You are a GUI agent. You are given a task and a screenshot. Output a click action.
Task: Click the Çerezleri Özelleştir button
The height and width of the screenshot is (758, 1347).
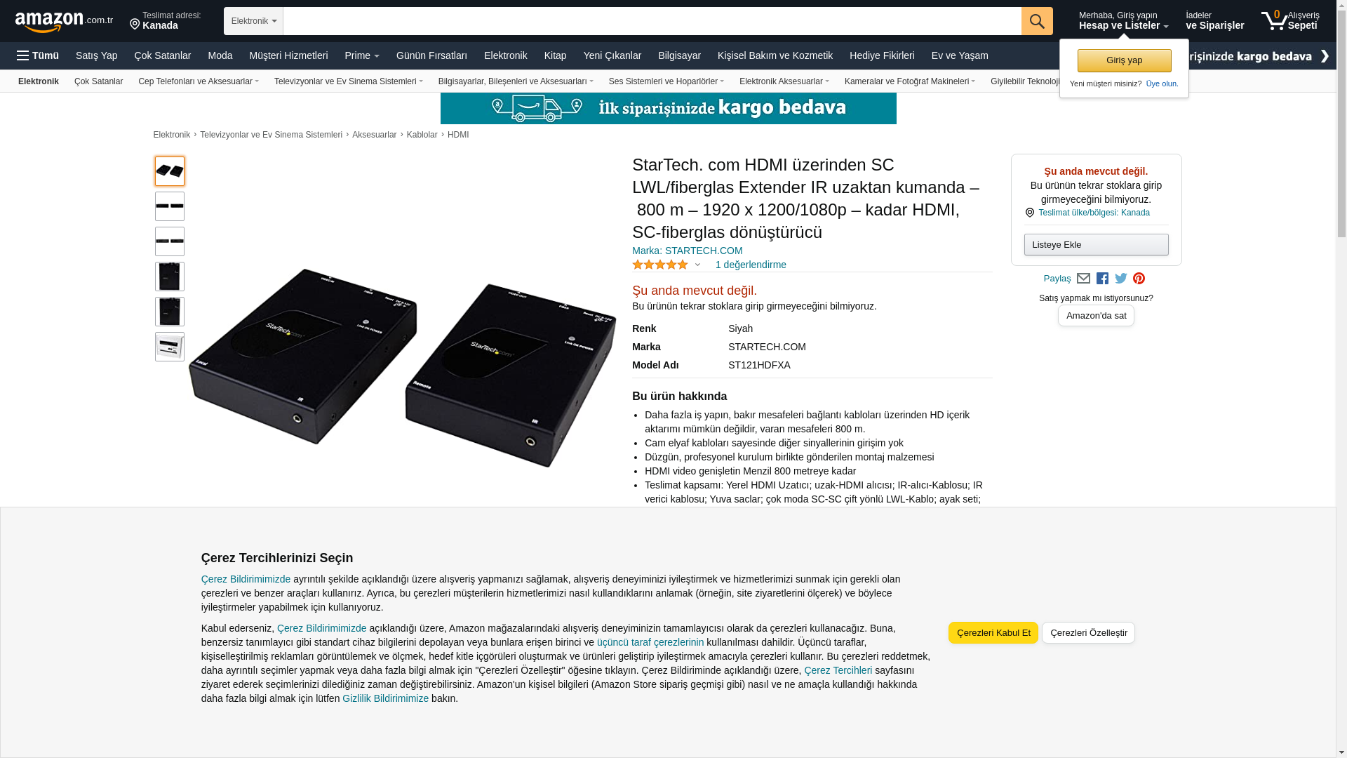tap(1088, 632)
